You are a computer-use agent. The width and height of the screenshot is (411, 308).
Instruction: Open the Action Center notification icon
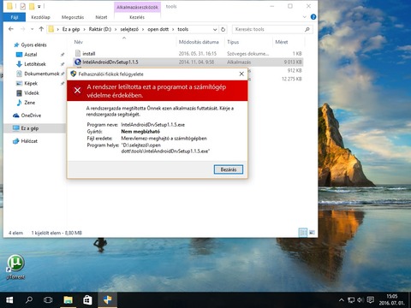point(371,299)
